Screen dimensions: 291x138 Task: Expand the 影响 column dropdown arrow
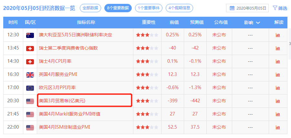pos(258,23)
